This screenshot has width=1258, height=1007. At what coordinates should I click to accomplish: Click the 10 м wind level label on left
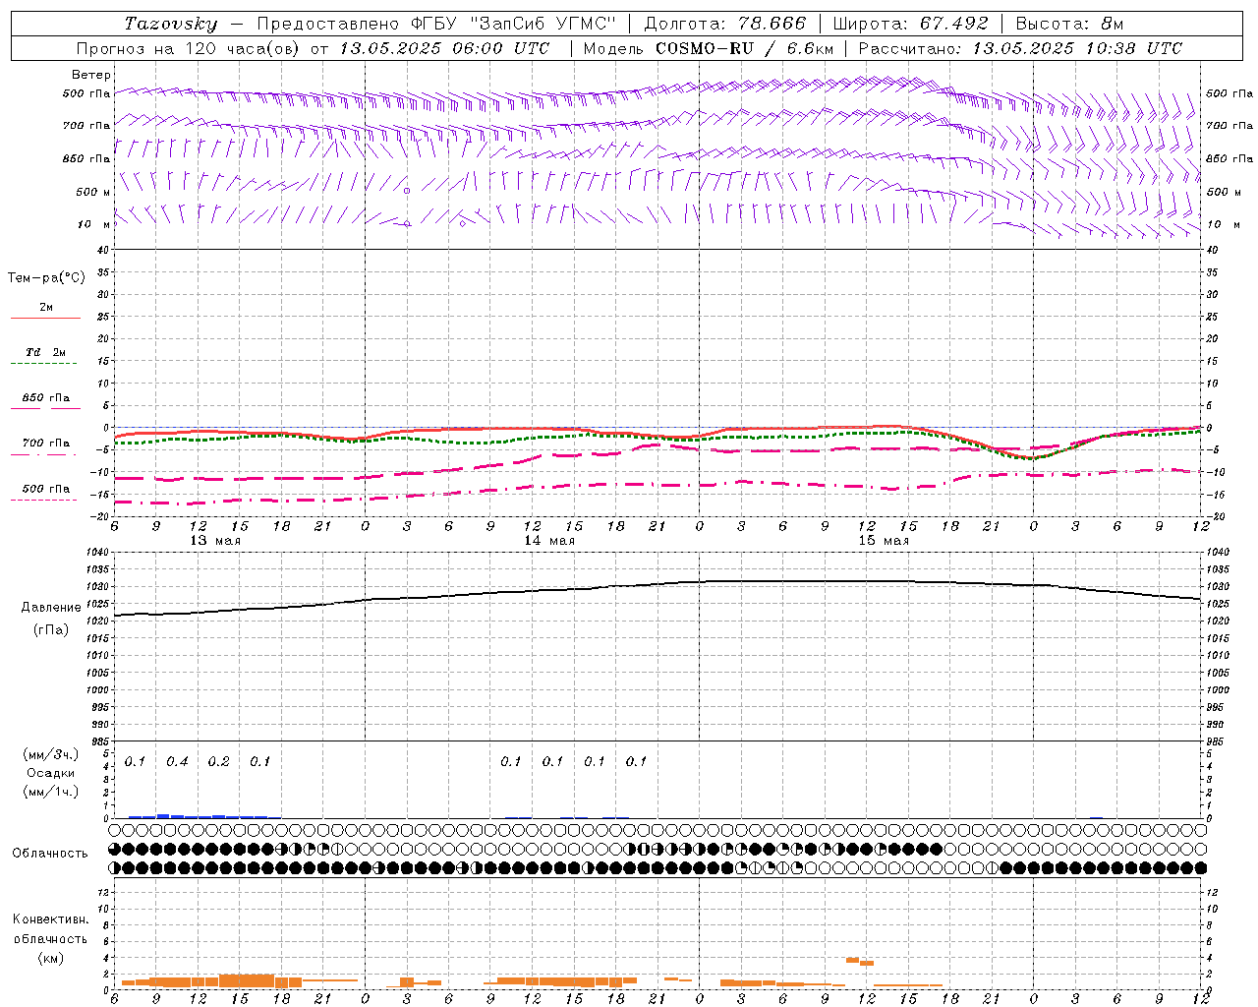pyautogui.click(x=94, y=224)
